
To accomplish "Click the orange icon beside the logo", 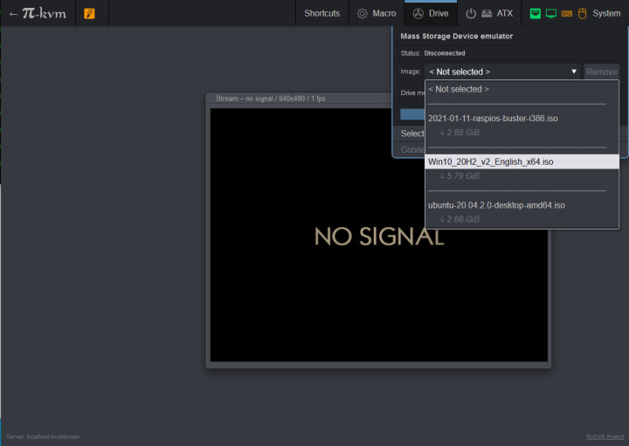I will (x=89, y=14).
